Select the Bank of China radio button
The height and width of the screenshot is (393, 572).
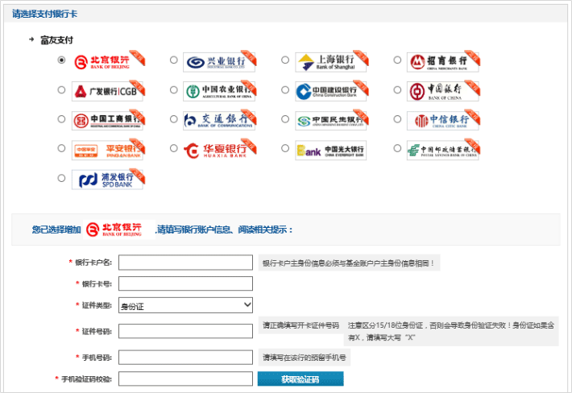[x=398, y=90]
